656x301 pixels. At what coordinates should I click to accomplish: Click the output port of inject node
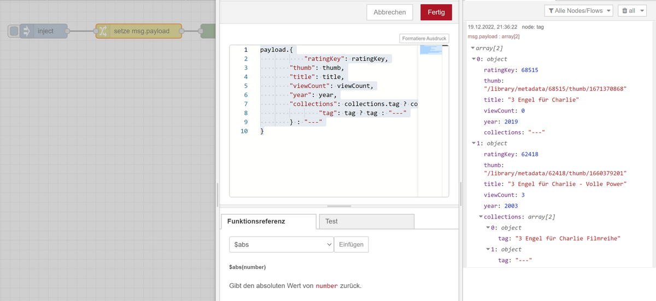click(68, 31)
